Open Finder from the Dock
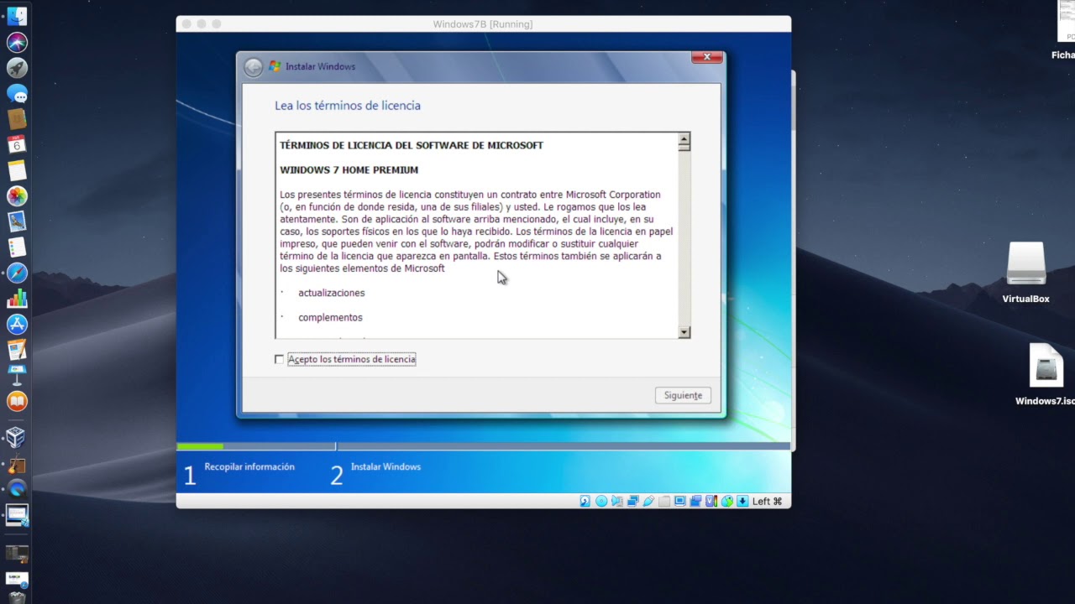 [x=17, y=16]
